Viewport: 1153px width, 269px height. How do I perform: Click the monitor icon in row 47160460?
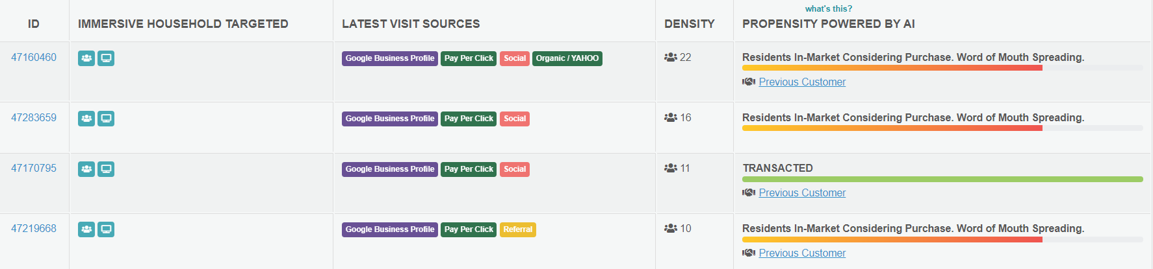pos(106,58)
